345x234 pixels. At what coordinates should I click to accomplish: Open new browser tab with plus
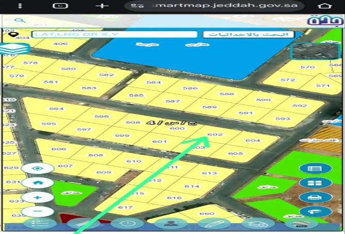pos(103,6)
